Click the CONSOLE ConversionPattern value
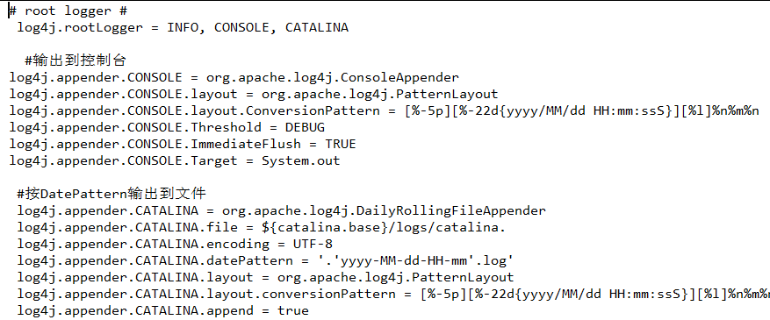The image size is (770, 320). (x=582, y=110)
